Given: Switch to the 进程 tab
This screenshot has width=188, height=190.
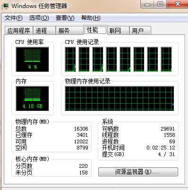Looking at the screenshot, I should click(44, 31).
